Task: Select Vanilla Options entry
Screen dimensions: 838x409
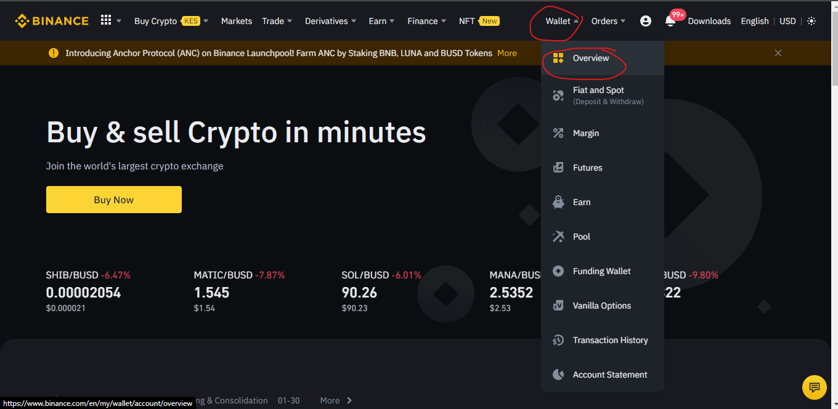Action: pyautogui.click(x=603, y=306)
